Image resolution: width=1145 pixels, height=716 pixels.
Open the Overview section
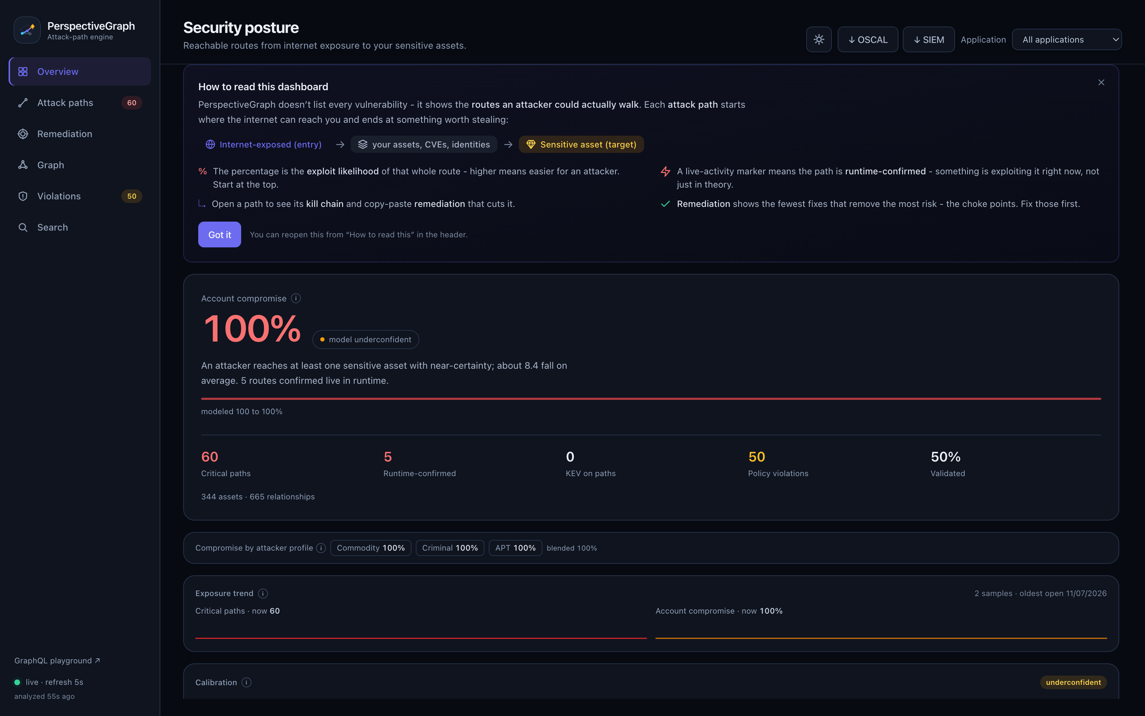point(80,72)
